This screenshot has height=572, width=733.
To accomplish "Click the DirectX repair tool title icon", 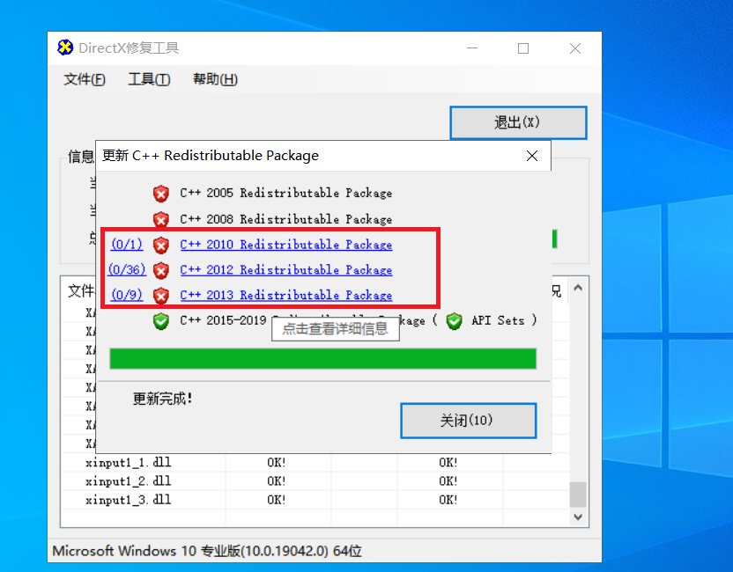I will pyautogui.click(x=65, y=48).
